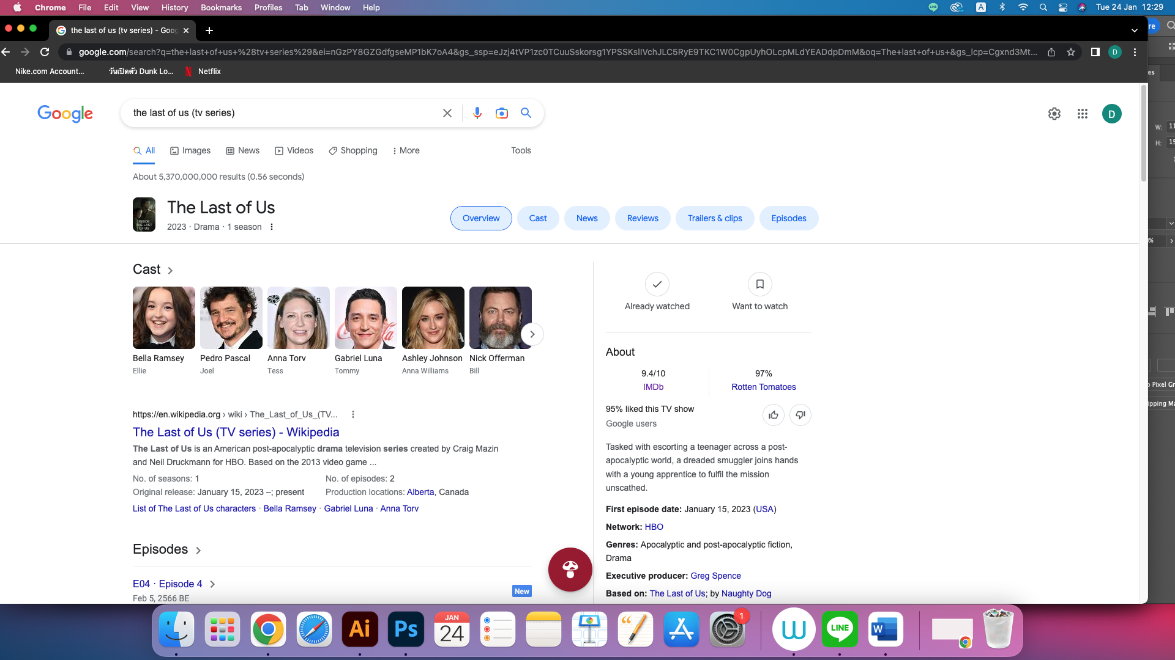Image resolution: width=1175 pixels, height=660 pixels.
Task: Click the Tools button under search
Action: pos(521,151)
